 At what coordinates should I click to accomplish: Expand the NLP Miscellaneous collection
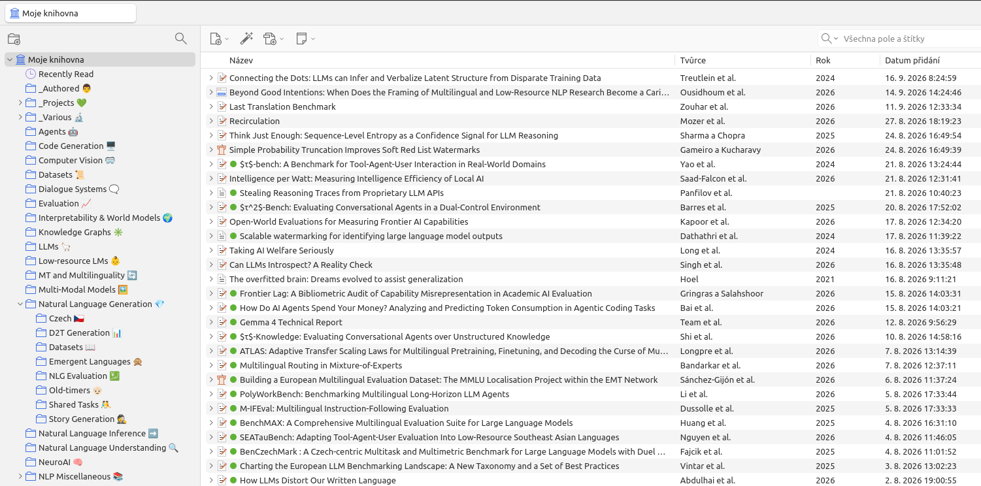click(20, 476)
